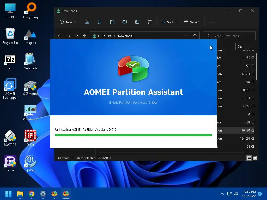The width and height of the screenshot is (267, 200).
Task: Open the Everything search shortcut
Action: (31, 10)
